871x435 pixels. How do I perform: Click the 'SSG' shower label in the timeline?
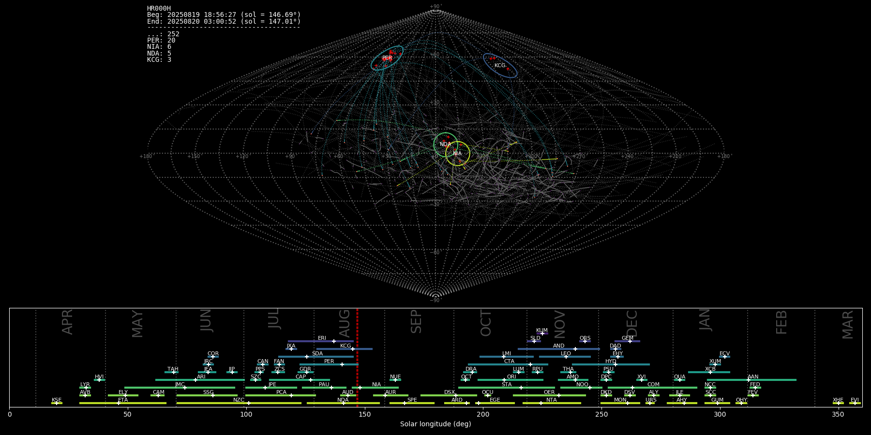[209, 392]
